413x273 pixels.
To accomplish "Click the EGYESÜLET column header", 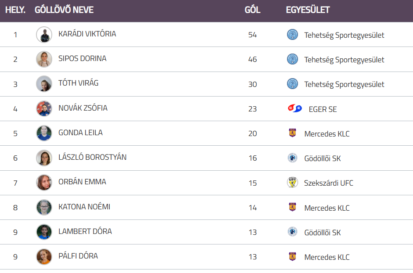I will pos(308,10).
